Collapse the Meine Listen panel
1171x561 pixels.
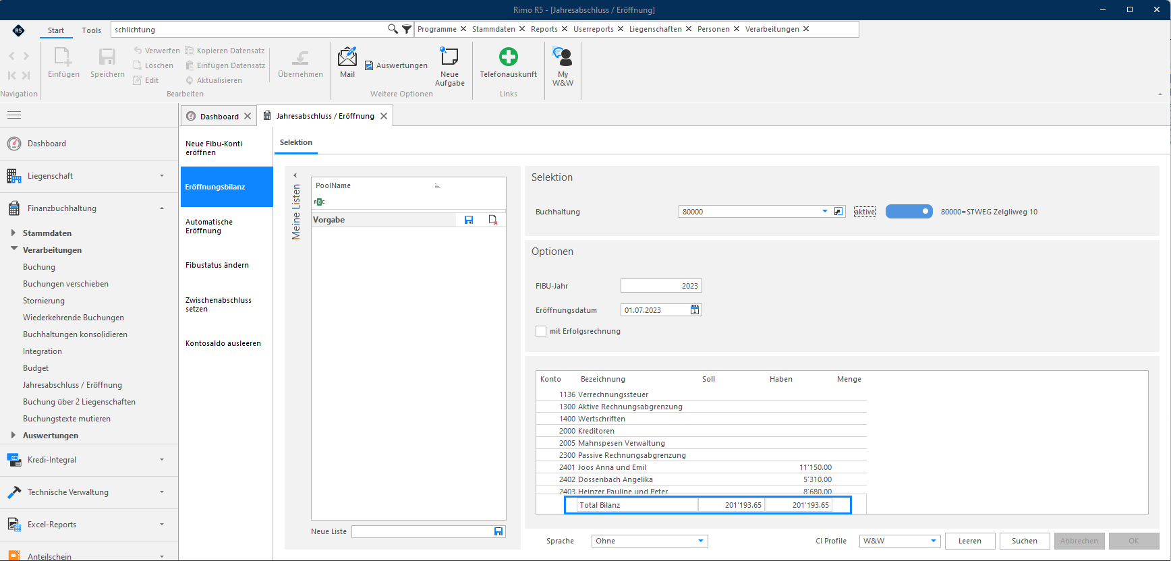coord(295,175)
